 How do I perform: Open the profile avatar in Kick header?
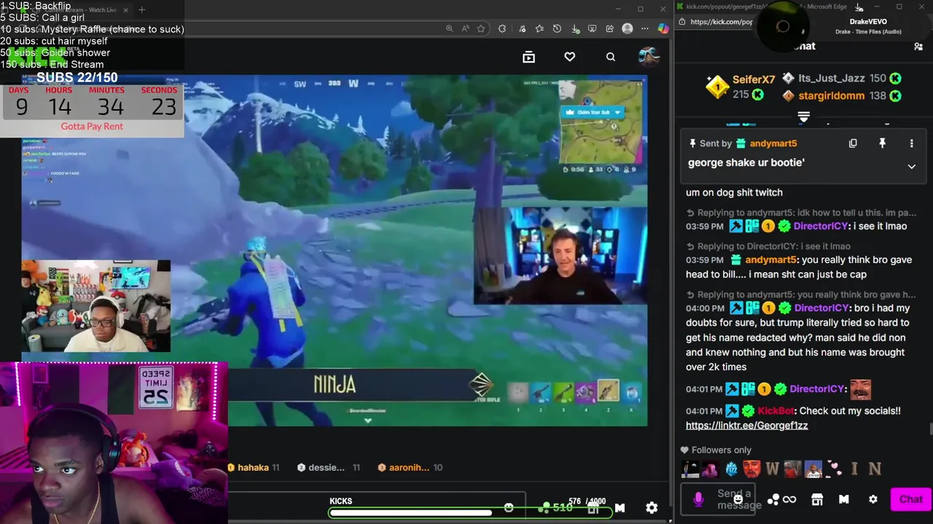(x=648, y=56)
